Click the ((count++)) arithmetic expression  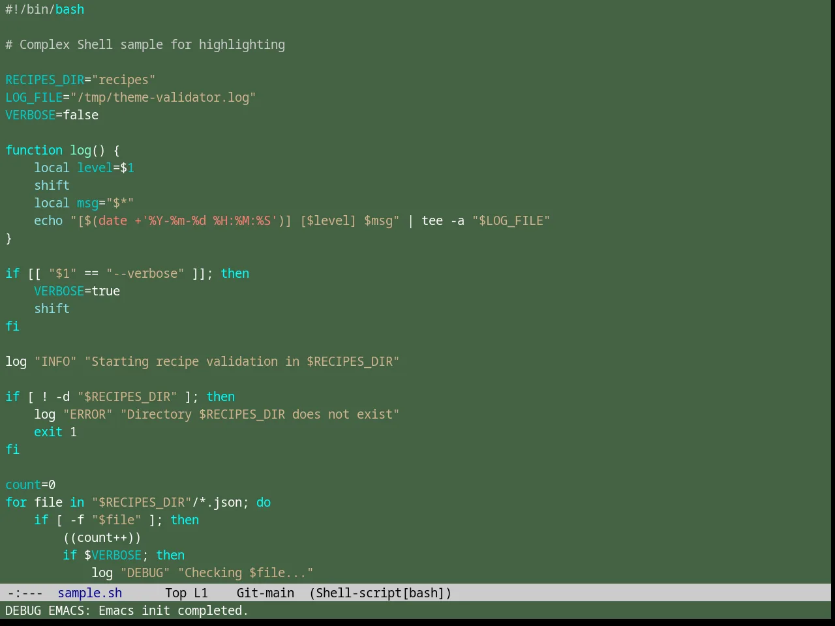(102, 537)
